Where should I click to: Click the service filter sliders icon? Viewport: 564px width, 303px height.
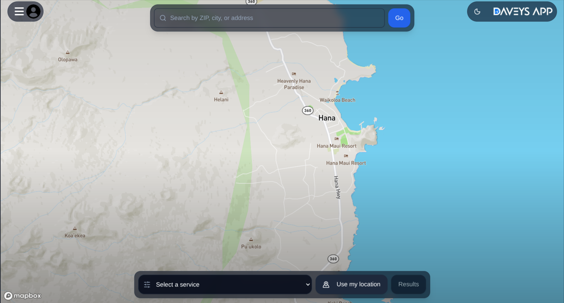[x=147, y=284]
